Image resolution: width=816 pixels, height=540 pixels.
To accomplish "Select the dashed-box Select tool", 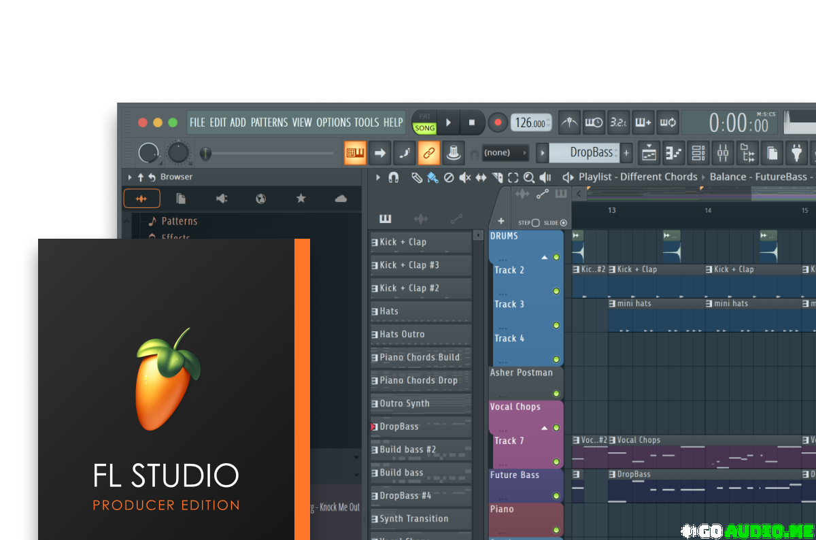I will [513, 178].
